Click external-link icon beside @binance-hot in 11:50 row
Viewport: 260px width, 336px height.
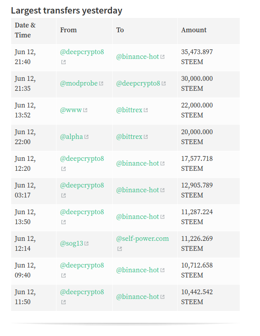tap(162, 297)
